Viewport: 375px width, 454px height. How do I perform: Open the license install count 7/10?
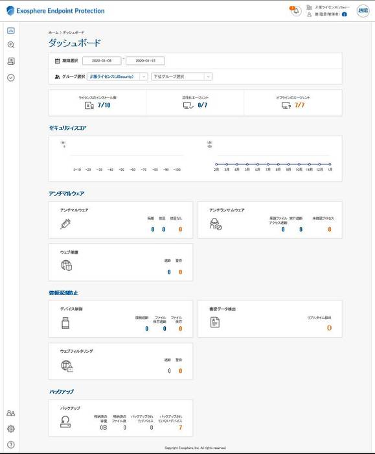click(x=104, y=105)
